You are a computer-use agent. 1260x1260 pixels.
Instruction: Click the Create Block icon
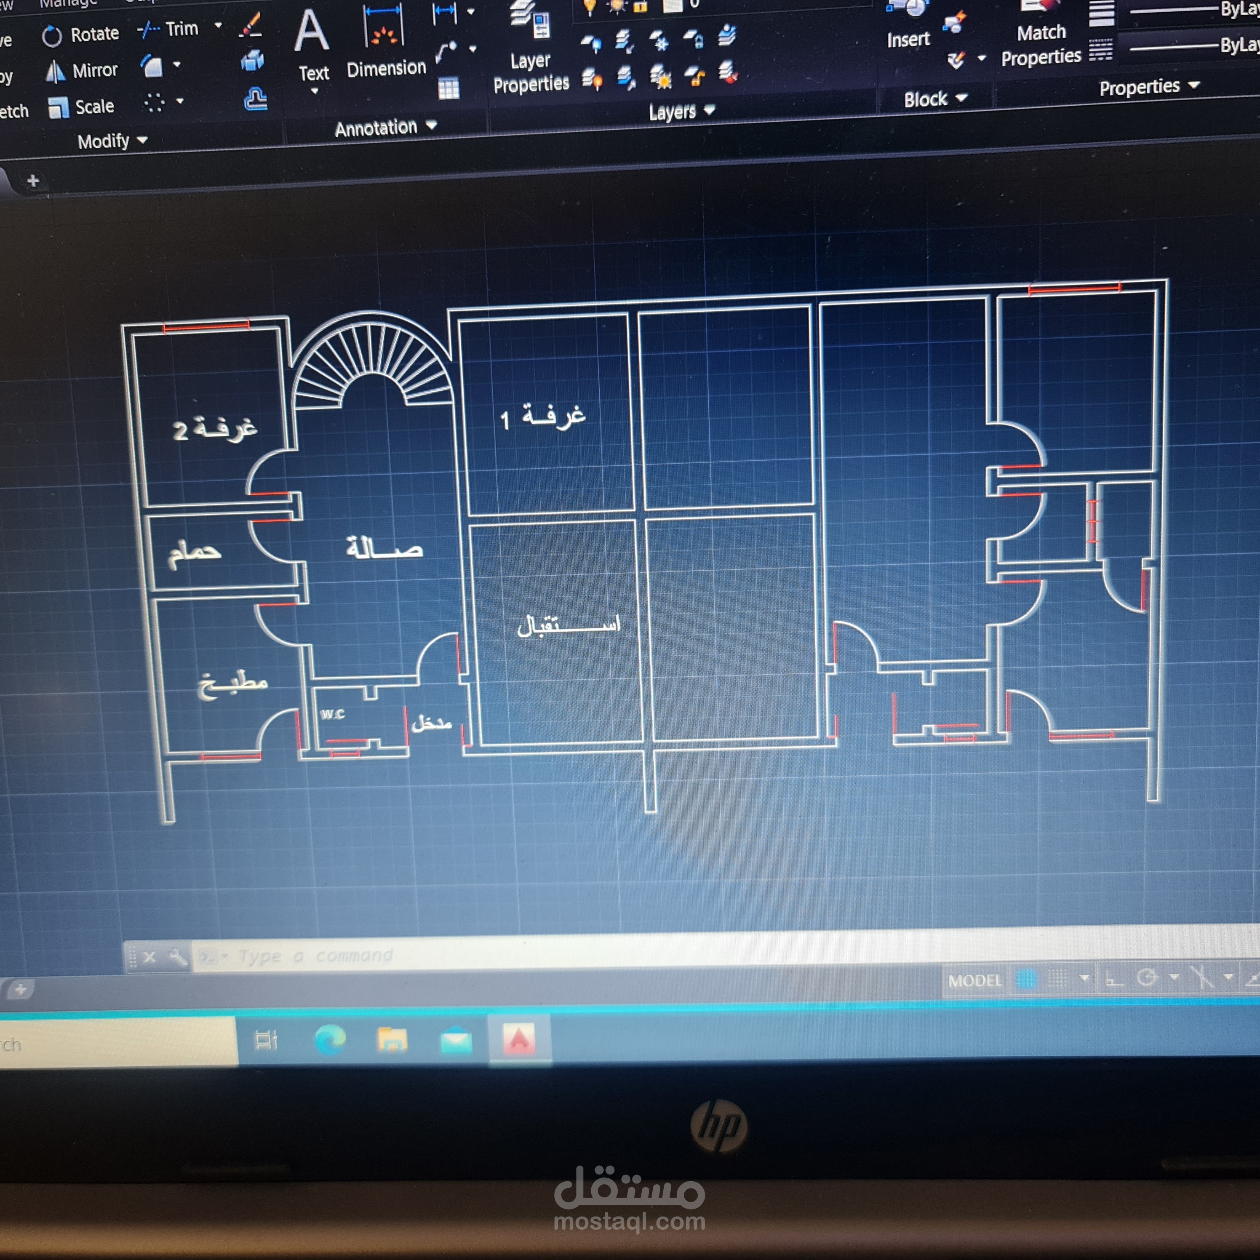(954, 23)
